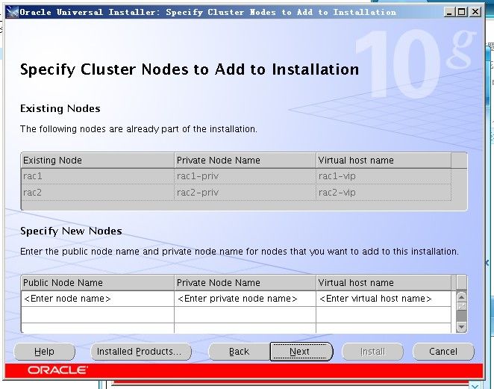Go Back to previous installer step
Image resolution: width=494 pixels, height=389 pixels.
[239, 352]
